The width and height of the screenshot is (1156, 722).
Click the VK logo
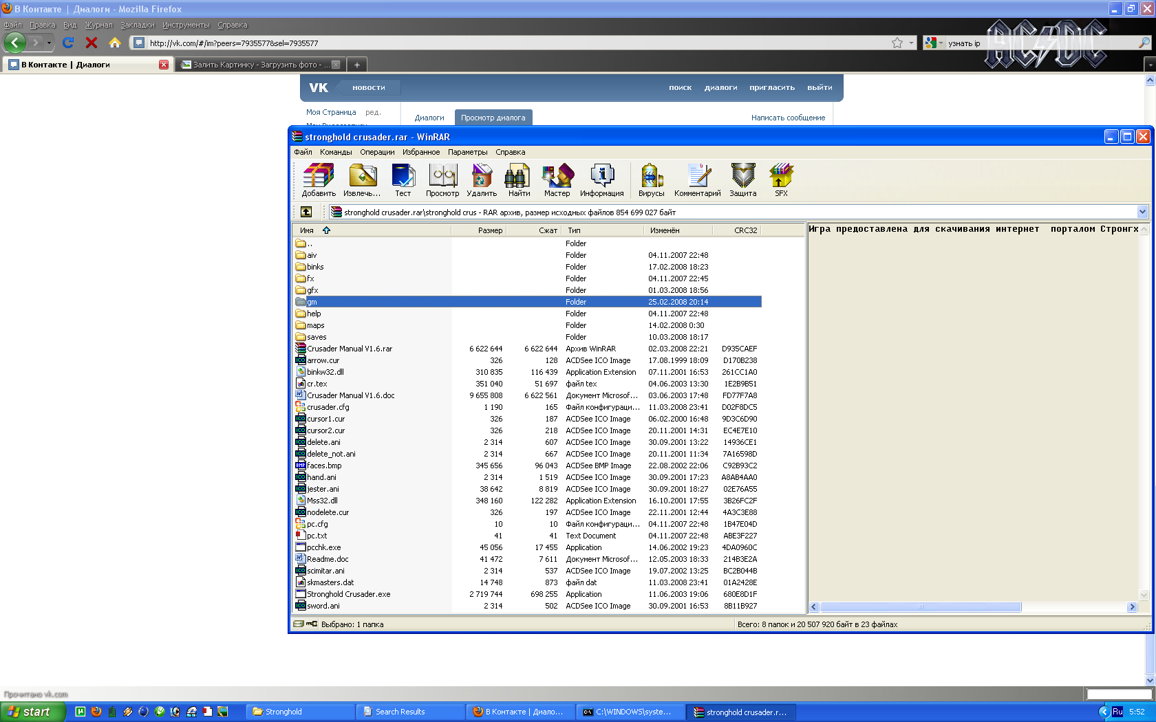pyautogui.click(x=319, y=87)
